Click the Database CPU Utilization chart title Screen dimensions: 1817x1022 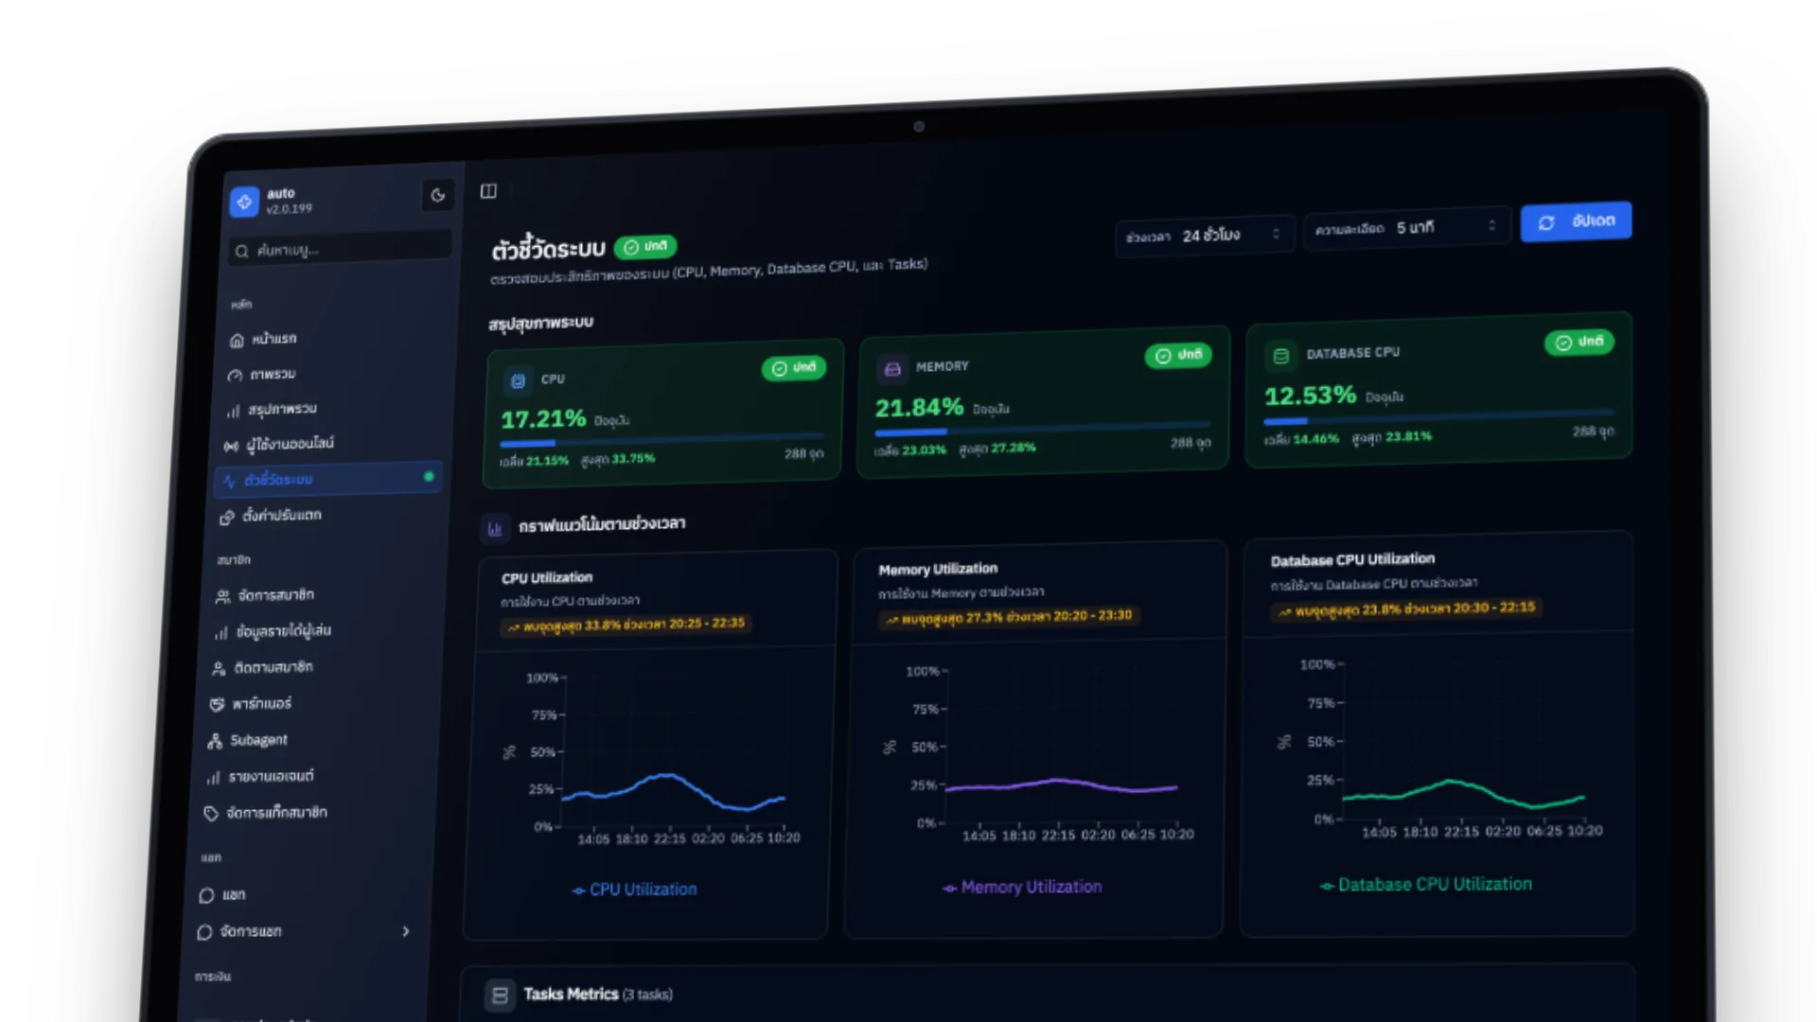coord(1352,560)
